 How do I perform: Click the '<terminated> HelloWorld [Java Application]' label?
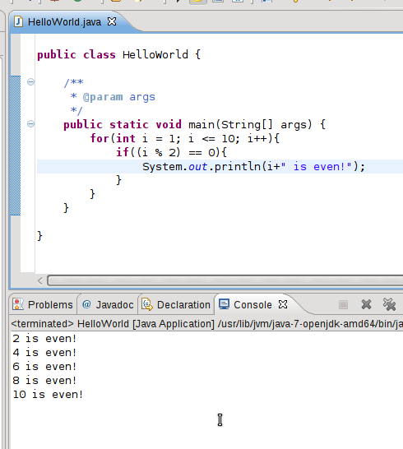pos(113,324)
